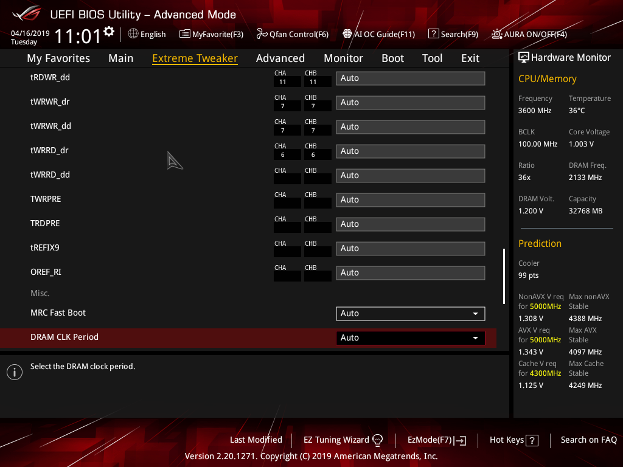The height and width of the screenshot is (467, 623).
Task: Click the CPU/Memory section heading
Action: tap(547, 78)
